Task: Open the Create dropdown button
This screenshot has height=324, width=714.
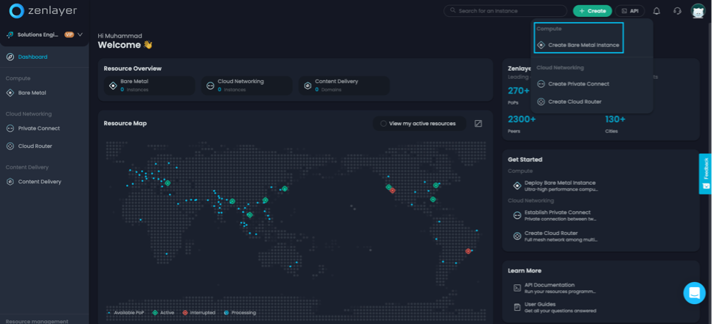Action: 592,11
